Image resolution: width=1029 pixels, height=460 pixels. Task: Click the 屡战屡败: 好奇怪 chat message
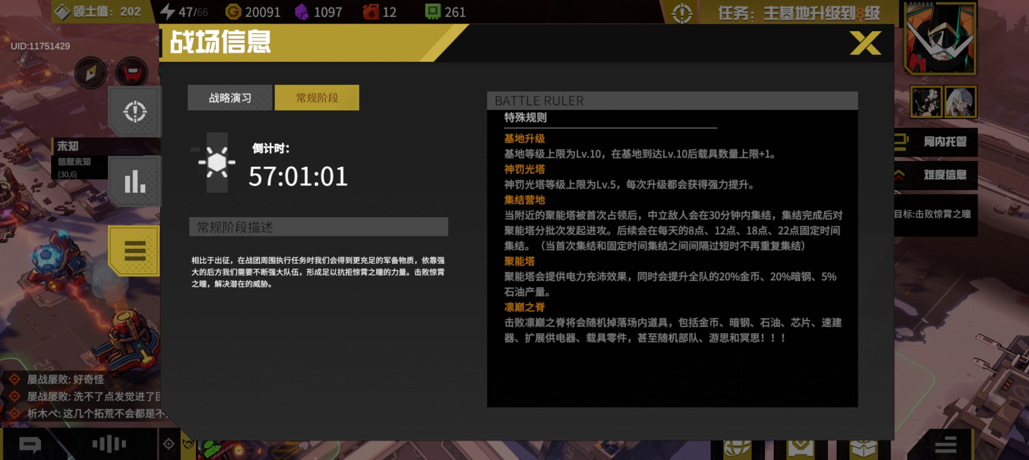click(65, 379)
